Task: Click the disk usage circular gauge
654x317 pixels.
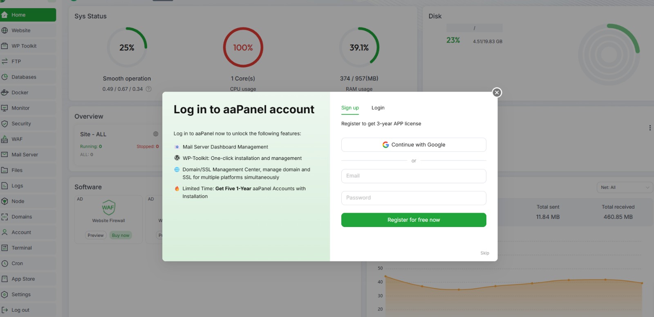Action: [x=609, y=54]
